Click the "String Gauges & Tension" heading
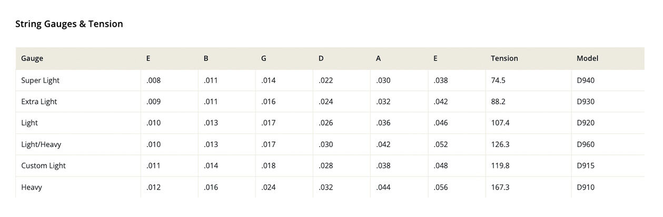663x217 pixels. (69, 24)
